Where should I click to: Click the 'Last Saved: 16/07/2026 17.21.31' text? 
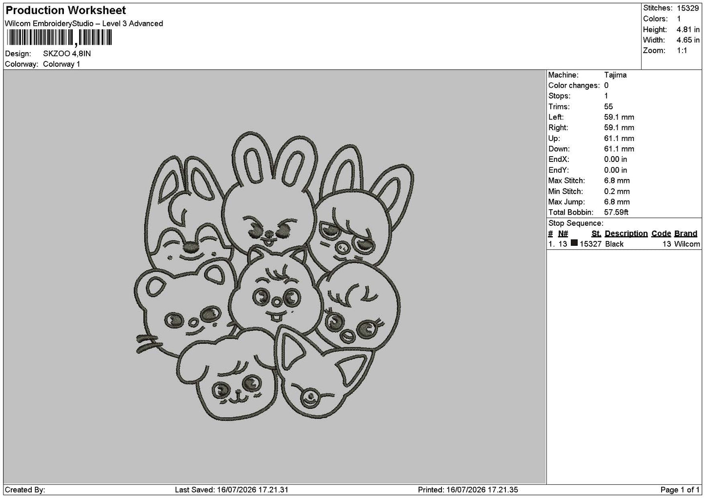tap(232, 490)
